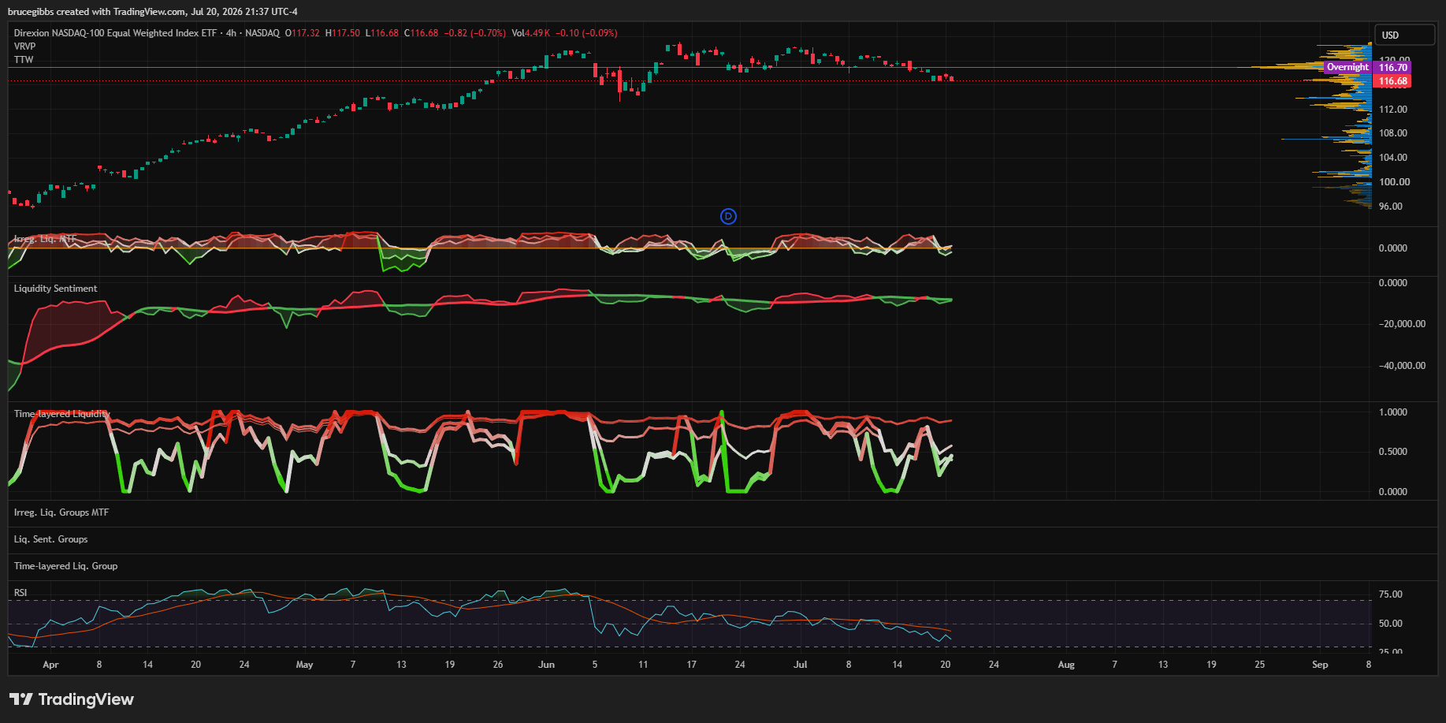
Task: Click the −20,000.00 scale label
Action: click(1402, 324)
